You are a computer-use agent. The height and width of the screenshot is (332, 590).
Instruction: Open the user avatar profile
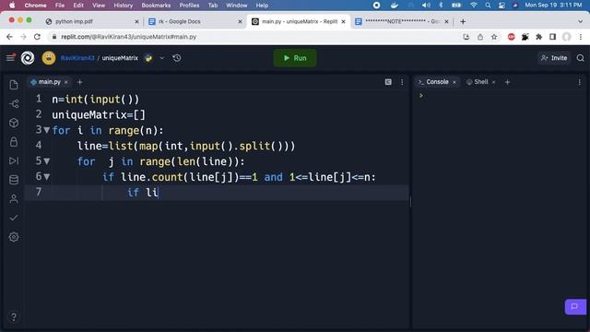tap(49, 58)
